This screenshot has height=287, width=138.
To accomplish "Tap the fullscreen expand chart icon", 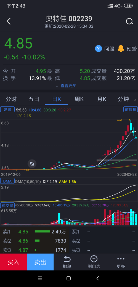I will tap(32, 164).
